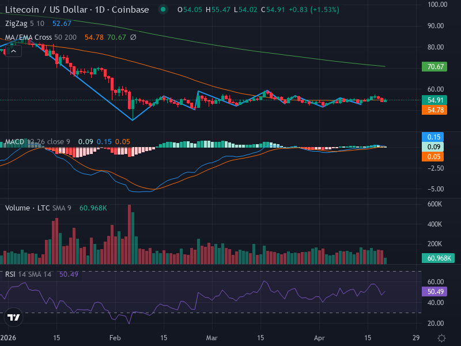461x346 pixels.
Task: Click the Mar label on the time axis
Action: pyautogui.click(x=211, y=338)
